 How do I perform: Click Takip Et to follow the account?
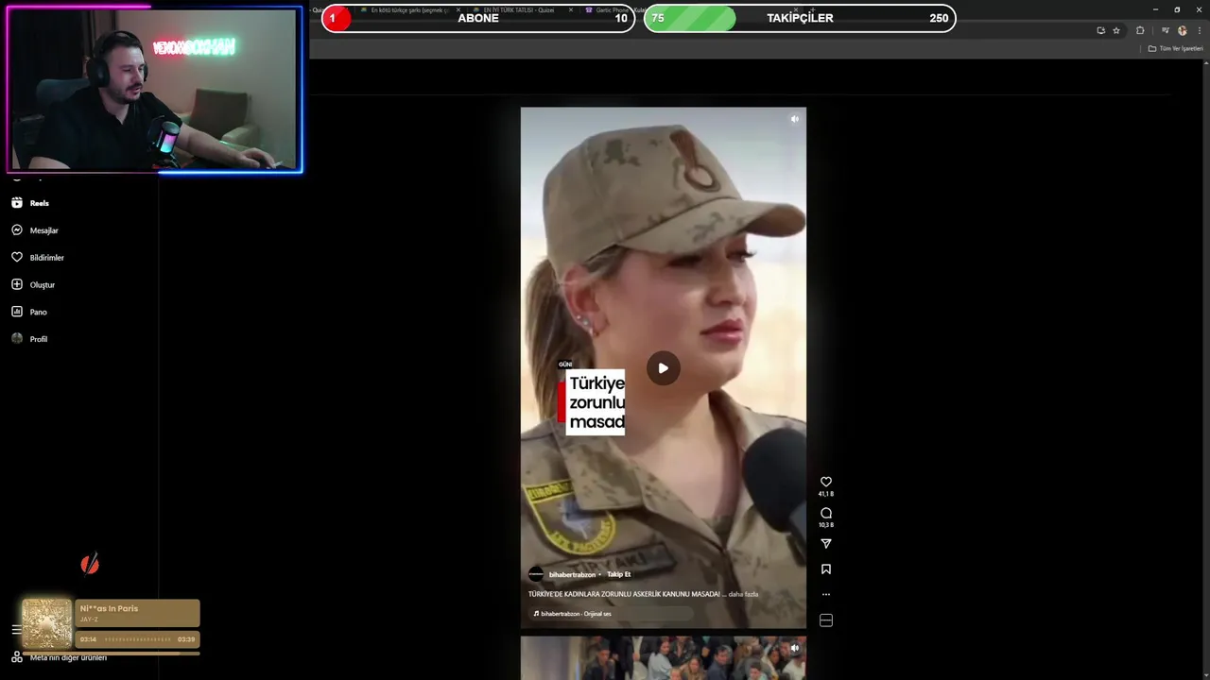(x=618, y=574)
